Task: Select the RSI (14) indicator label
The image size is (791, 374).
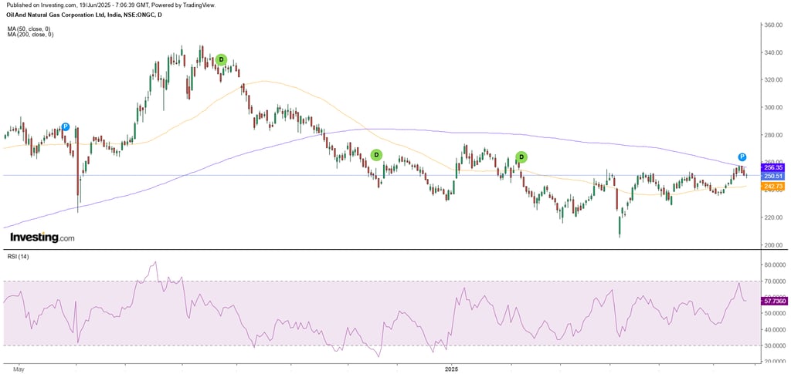Action: point(17,256)
